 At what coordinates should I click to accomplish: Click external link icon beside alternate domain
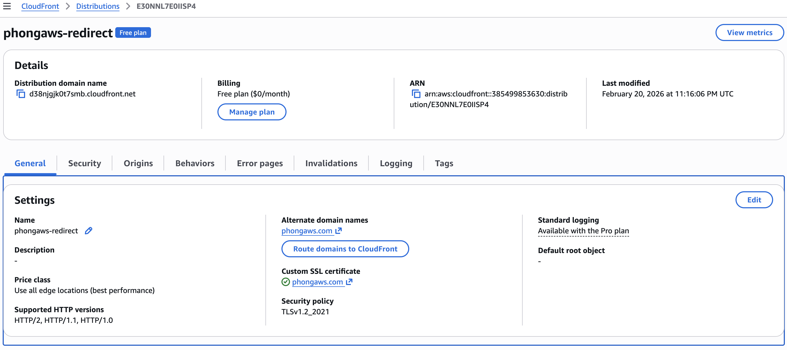click(x=339, y=231)
